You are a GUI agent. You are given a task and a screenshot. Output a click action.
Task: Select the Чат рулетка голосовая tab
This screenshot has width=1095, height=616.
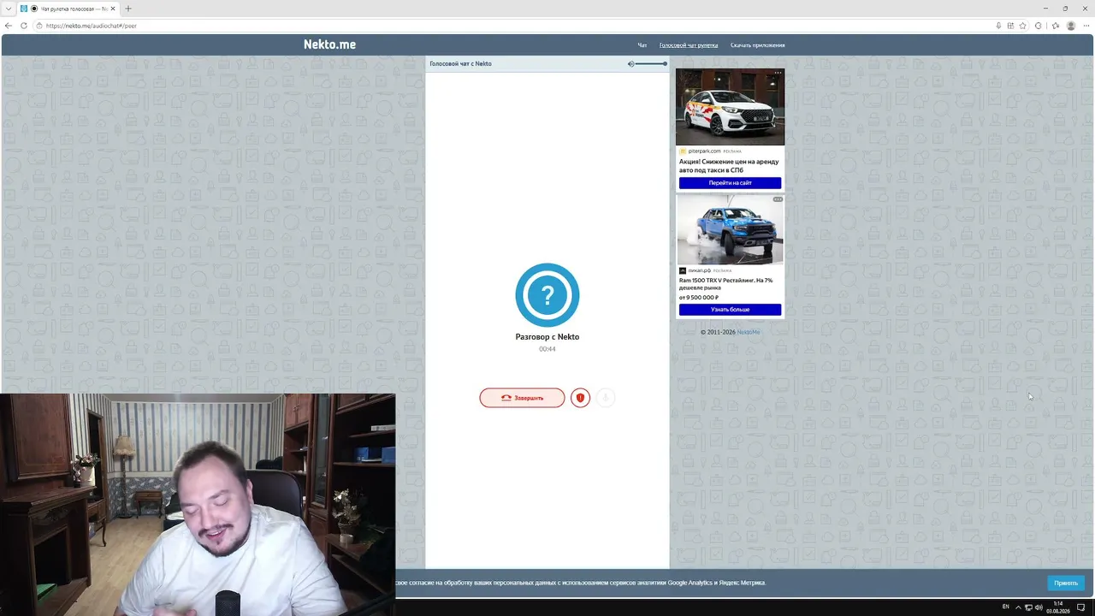[x=68, y=9]
